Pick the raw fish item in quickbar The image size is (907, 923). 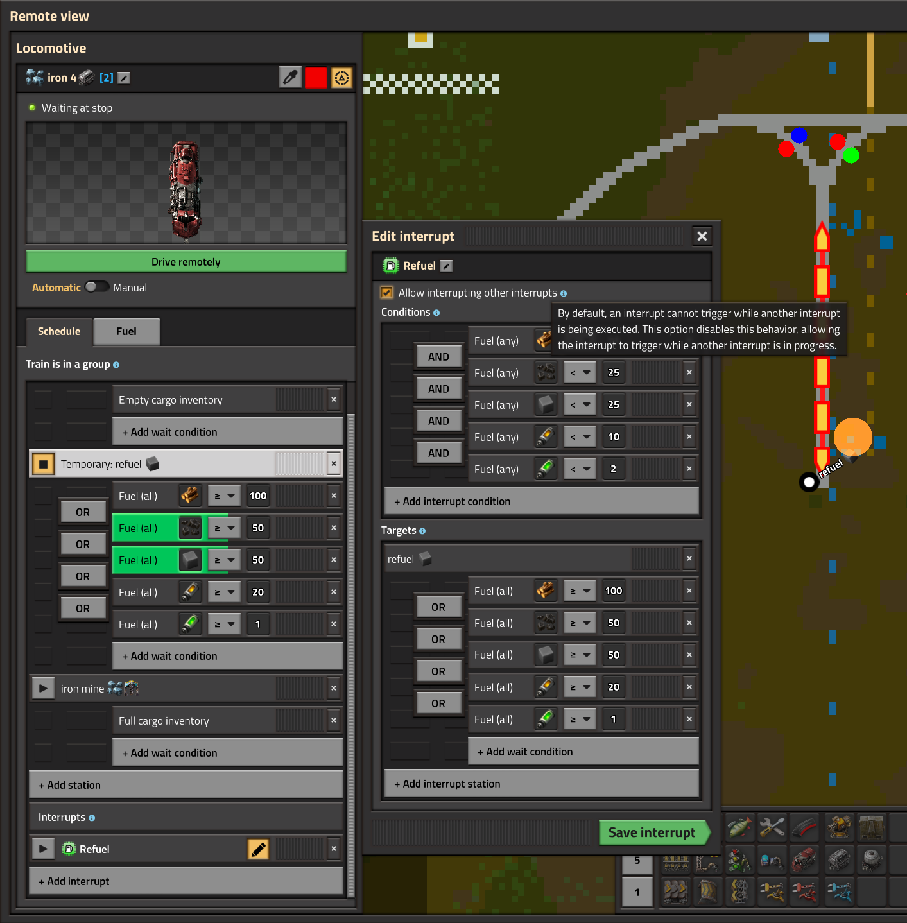(739, 827)
